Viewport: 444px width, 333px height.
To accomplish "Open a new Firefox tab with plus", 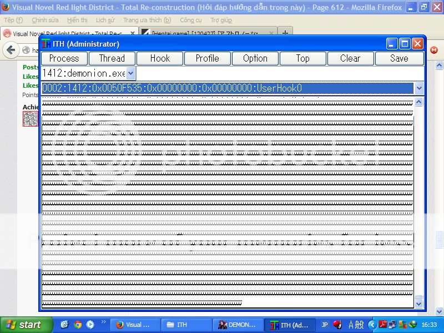I will coord(285,34).
